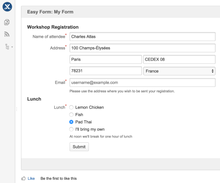Click the Submit button
220x183 pixels.
tap(79, 147)
